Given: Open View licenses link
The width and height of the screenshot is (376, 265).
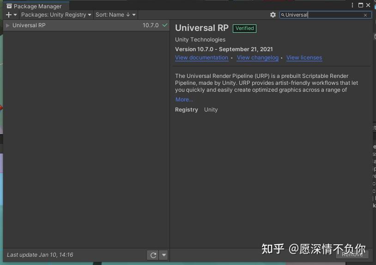Looking at the screenshot, I should 304,58.
